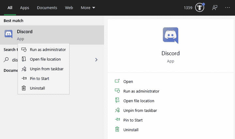Open the three-dots options menu

tap(227, 7)
